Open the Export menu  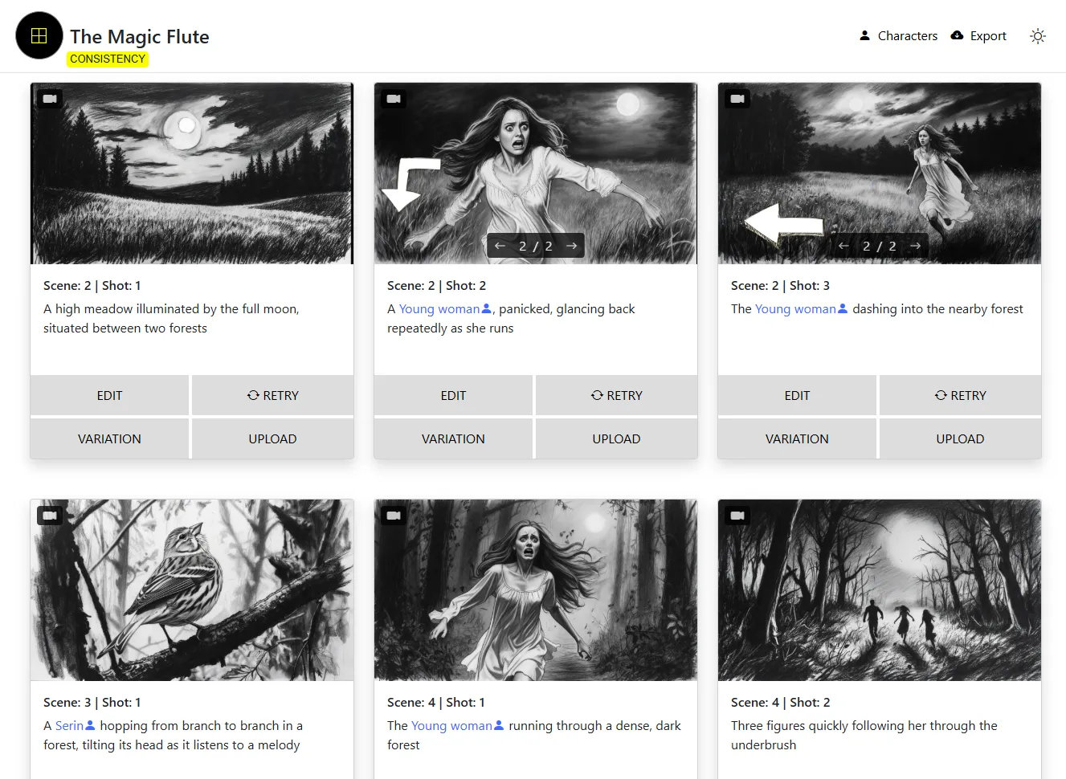tap(978, 35)
